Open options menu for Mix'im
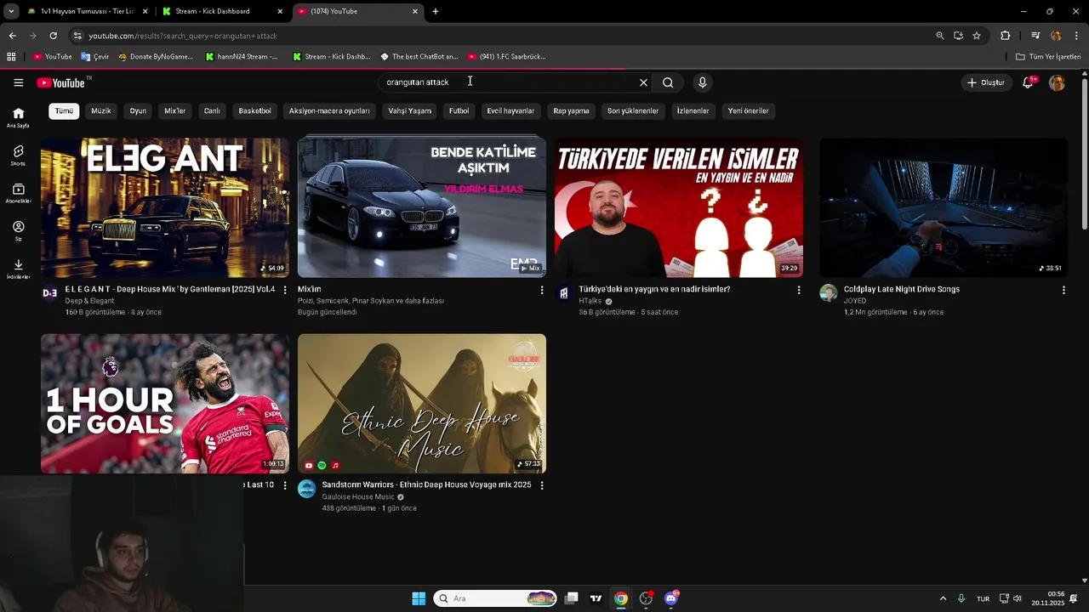Image resolution: width=1089 pixels, height=612 pixels. [542, 290]
